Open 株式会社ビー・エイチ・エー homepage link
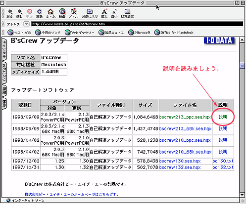246x204 pixels. tap(72, 195)
